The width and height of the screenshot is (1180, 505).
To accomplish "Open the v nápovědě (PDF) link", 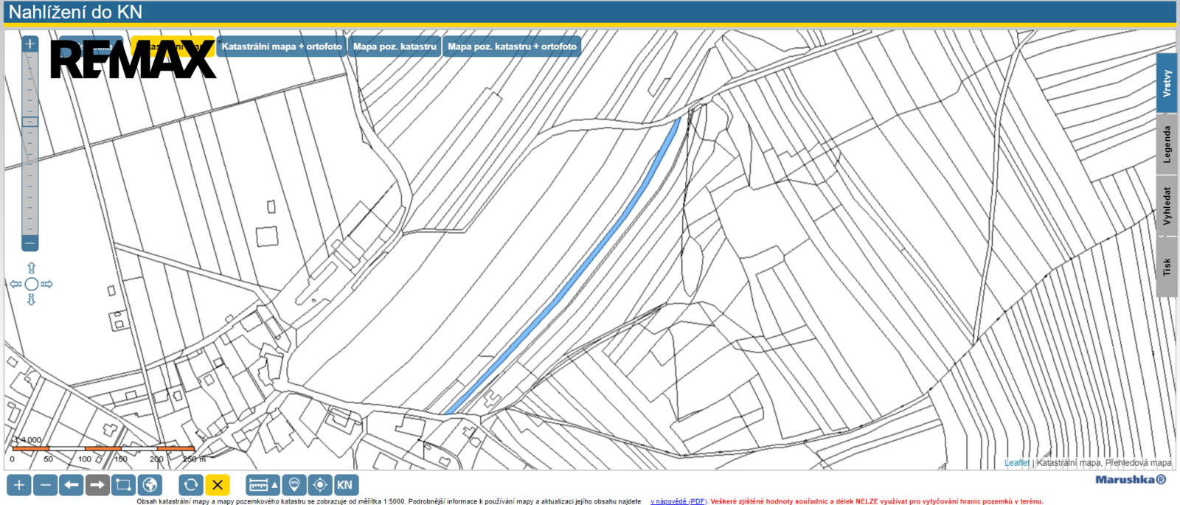I will point(678,501).
